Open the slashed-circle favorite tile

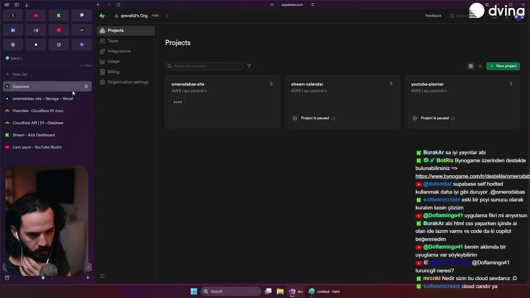click(59, 45)
